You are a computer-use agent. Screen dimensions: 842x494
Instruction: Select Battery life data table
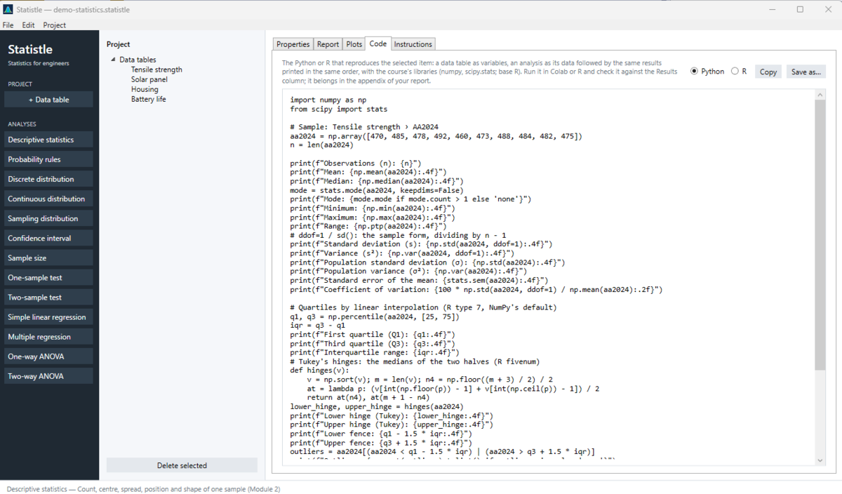150,99
